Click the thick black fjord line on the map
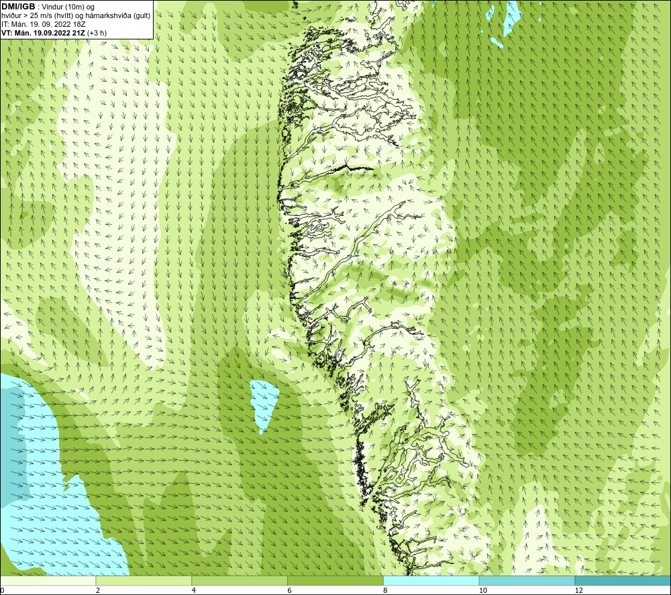This screenshot has width=671, height=595. [x=354, y=168]
